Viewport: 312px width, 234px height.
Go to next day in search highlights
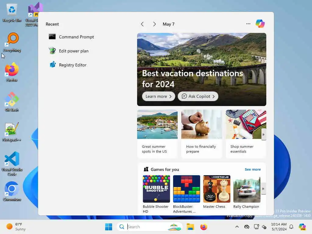pyautogui.click(x=154, y=24)
